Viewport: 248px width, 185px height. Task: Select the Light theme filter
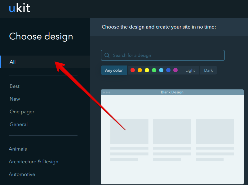(190, 70)
